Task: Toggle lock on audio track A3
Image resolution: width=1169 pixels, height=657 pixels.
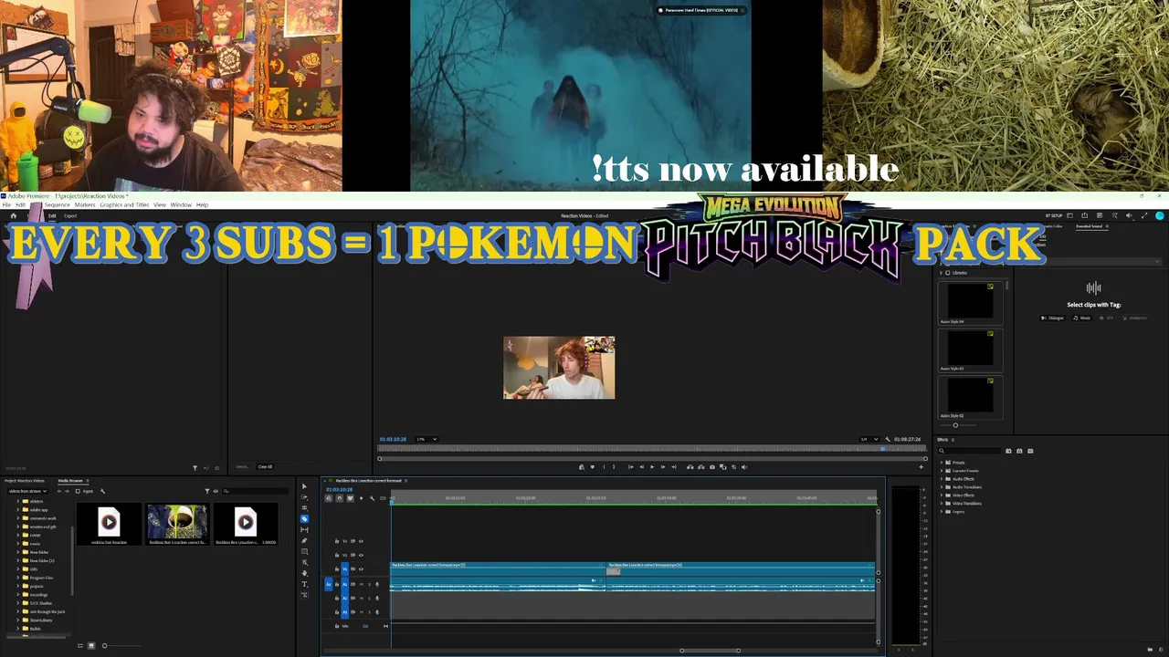Action: [337, 611]
